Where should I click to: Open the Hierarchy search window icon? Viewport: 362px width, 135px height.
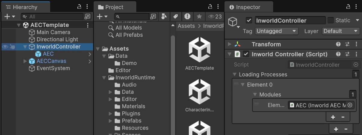[x=87, y=16]
